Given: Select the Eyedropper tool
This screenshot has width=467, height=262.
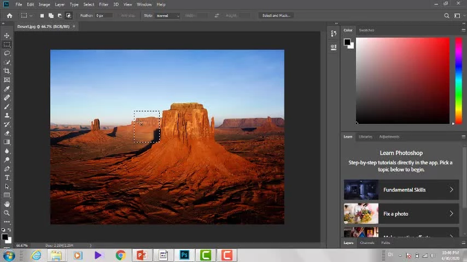Looking at the screenshot, I should [7, 89].
